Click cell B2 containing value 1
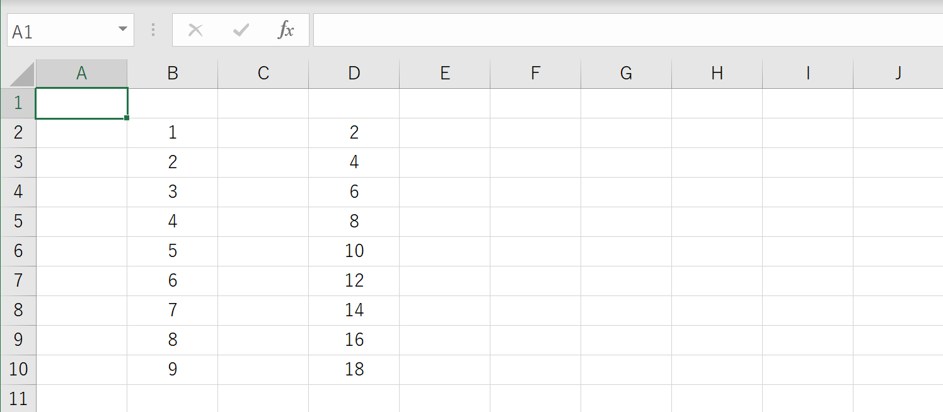This screenshot has height=412, width=943. (172, 132)
